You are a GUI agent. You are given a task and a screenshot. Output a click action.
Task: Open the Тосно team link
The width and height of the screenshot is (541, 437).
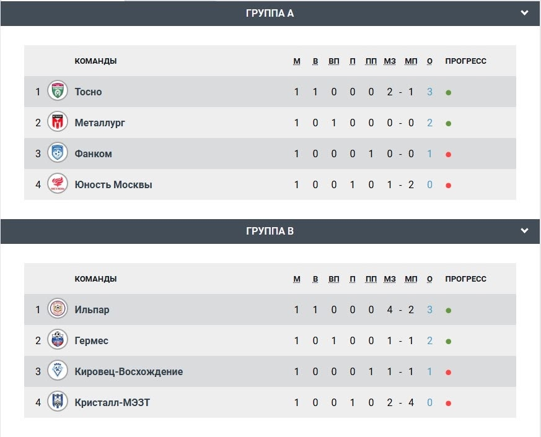click(x=88, y=92)
